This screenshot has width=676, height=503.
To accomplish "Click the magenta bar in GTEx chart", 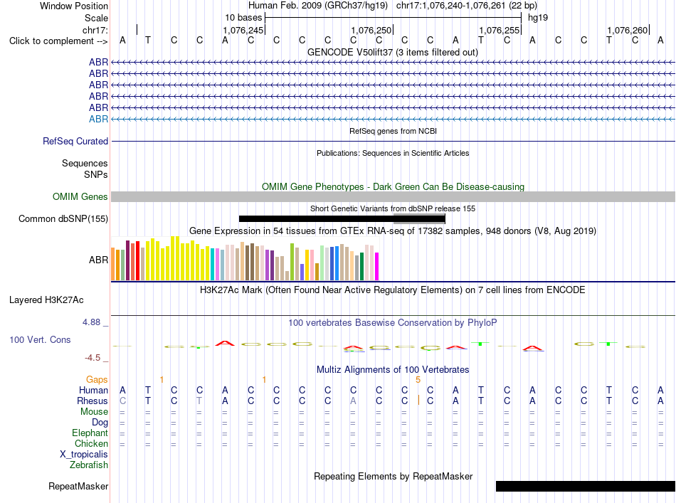I will click(x=377, y=266).
